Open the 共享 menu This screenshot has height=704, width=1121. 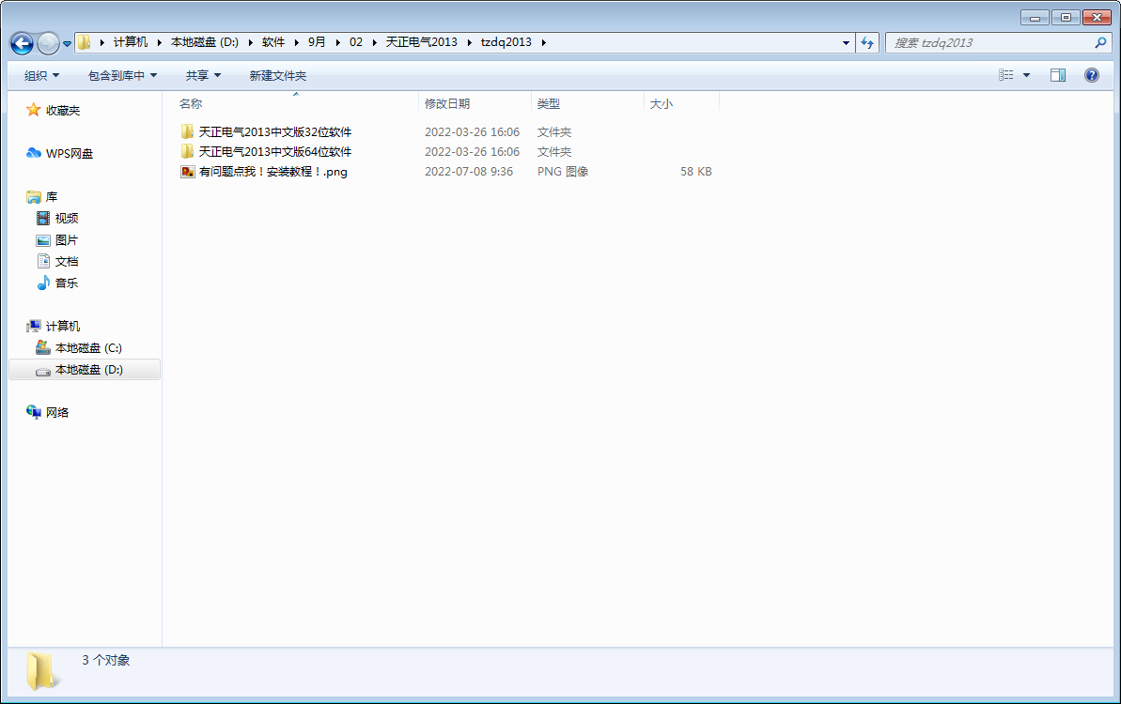[x=203, y=76]
